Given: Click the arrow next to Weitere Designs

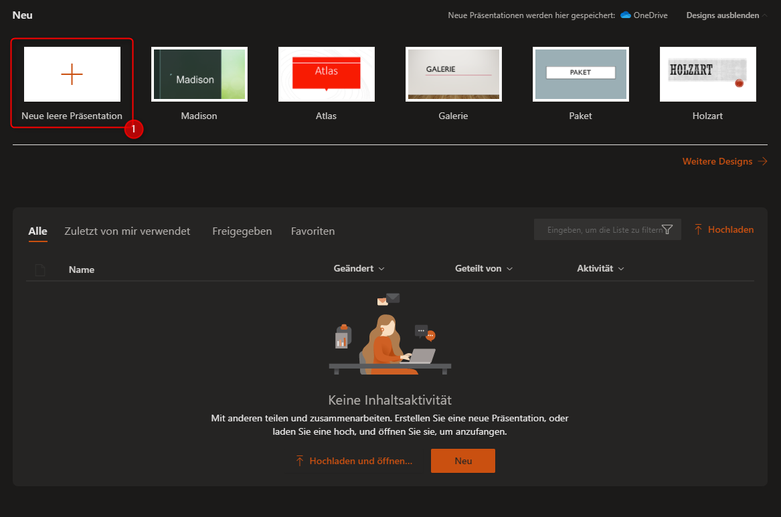Looking at the screenshot, I should click(762, 161).
